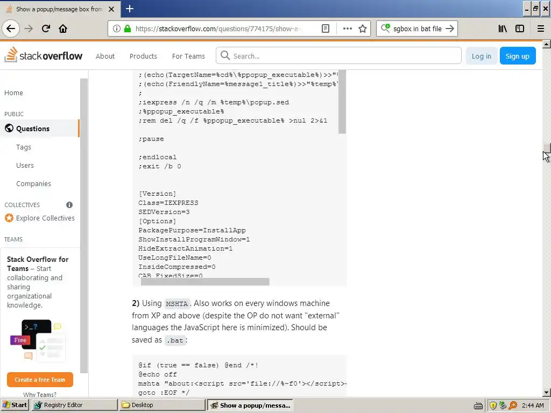The height and width of the screenshot is (413, 551).
Task: Open Companies in left sidebar
Action: tap(33, 184)
